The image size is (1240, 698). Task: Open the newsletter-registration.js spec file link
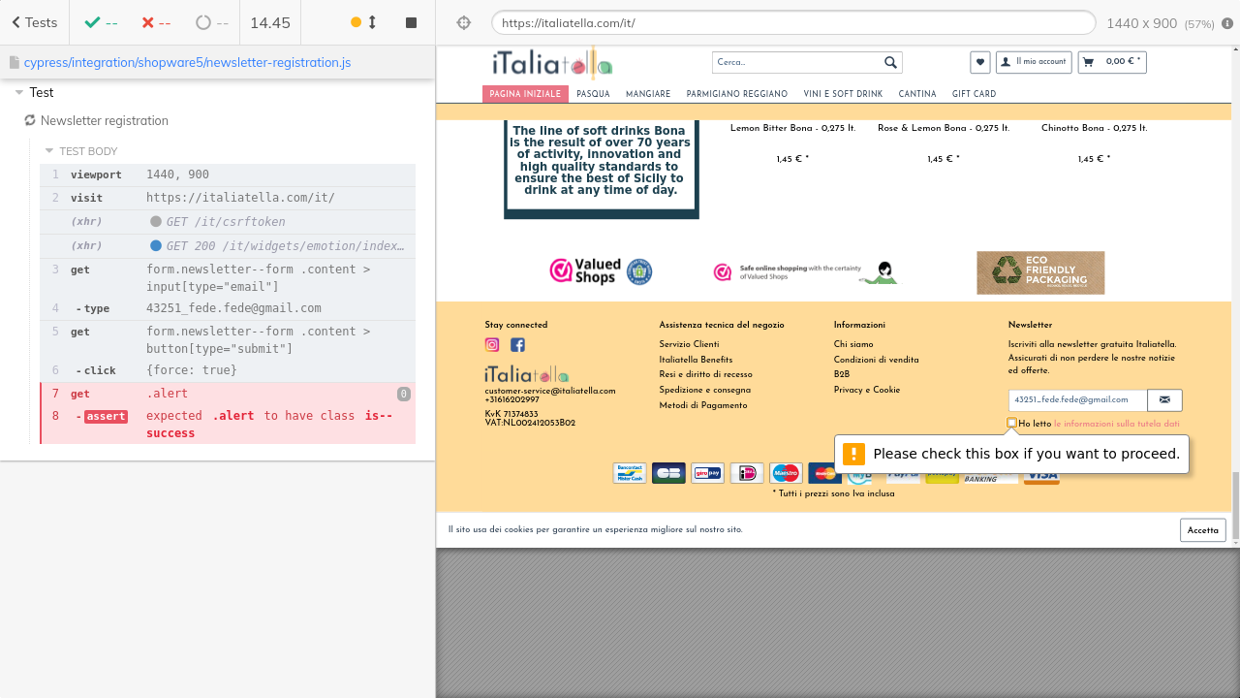pos(187,62)
